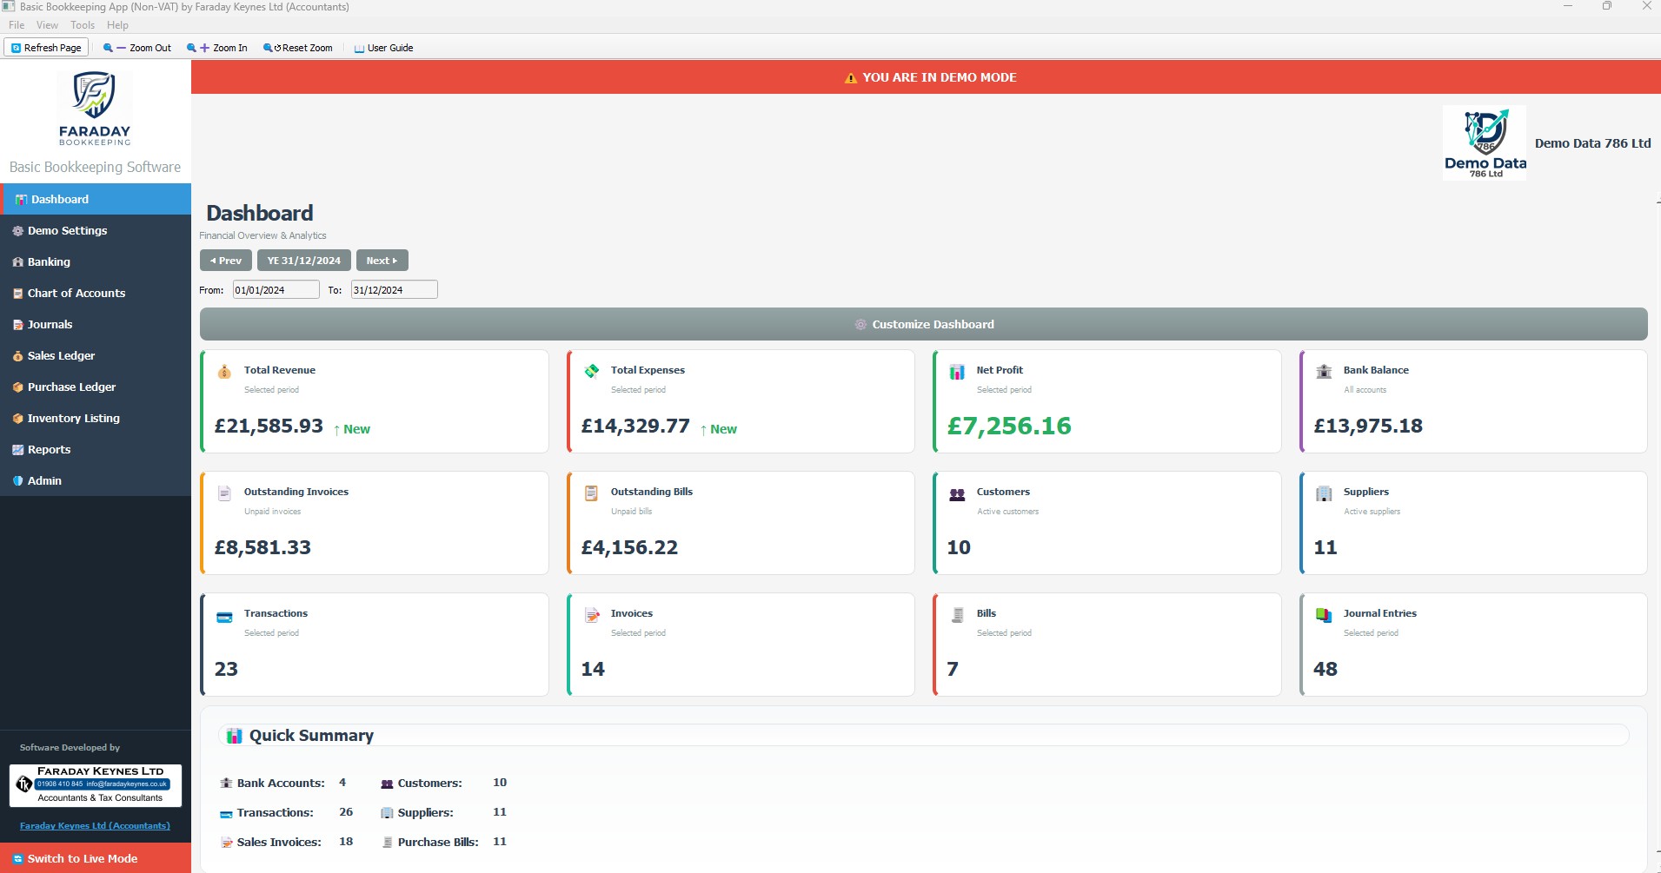The height and width of the screenshot is (873, 1661).
Task: Follow the Faraday Keynes Ltd link
Action: [x=95, y=825]
